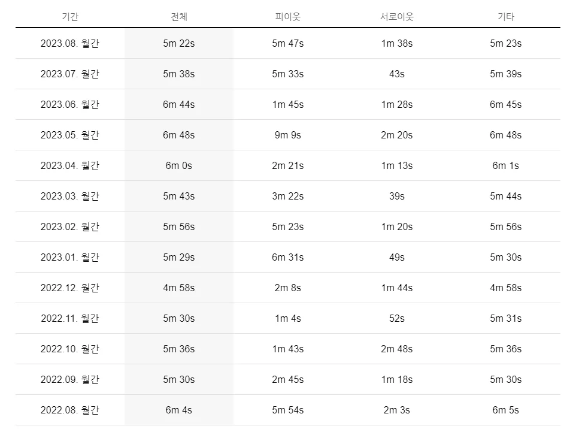The height and width of the screenshot is (432, 570).
Task: Click the 피이웃 column header
Action: (287, 17)
